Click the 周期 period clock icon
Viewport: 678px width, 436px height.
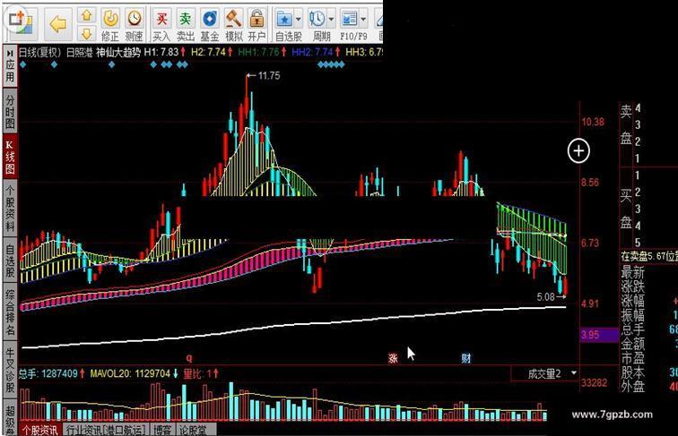[317, 19]
